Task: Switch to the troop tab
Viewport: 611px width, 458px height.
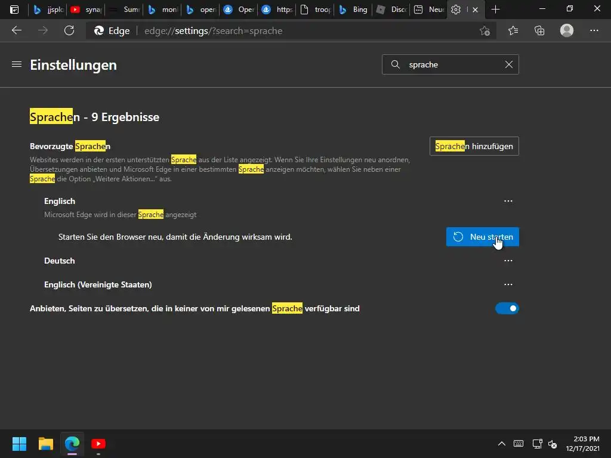Action: tap(314, 10)
